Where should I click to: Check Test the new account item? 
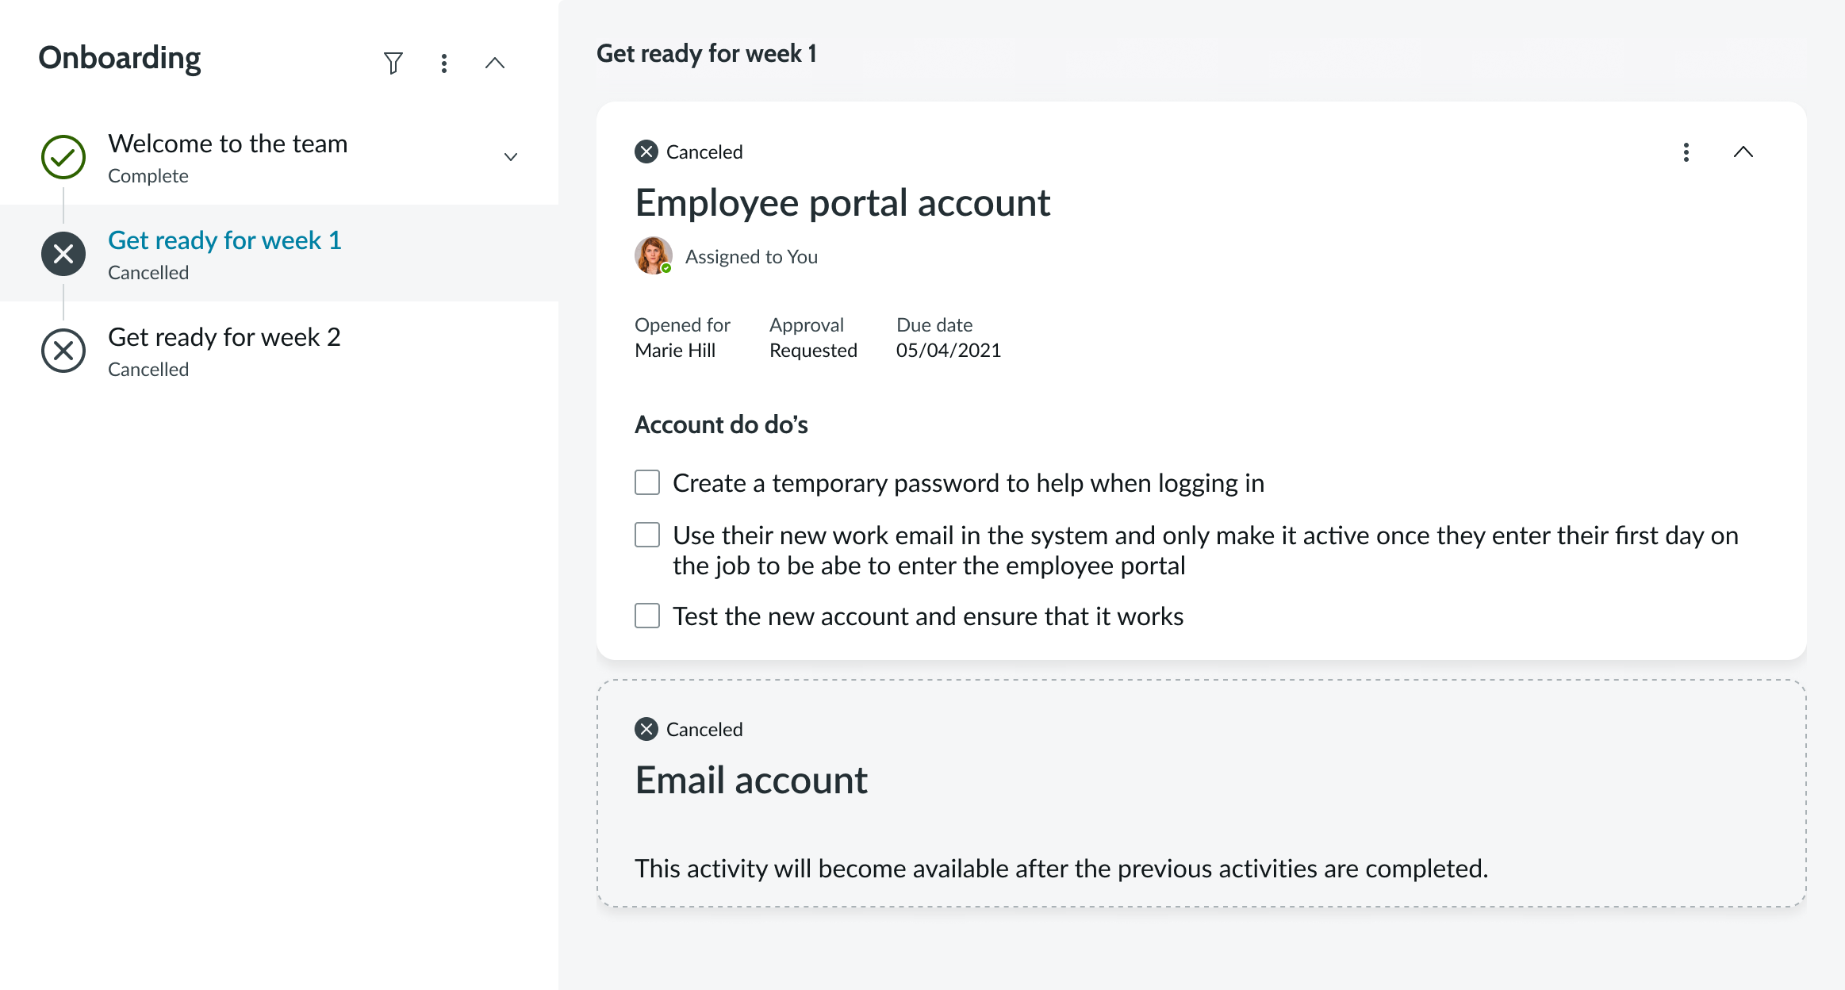[x=647, y=616]
